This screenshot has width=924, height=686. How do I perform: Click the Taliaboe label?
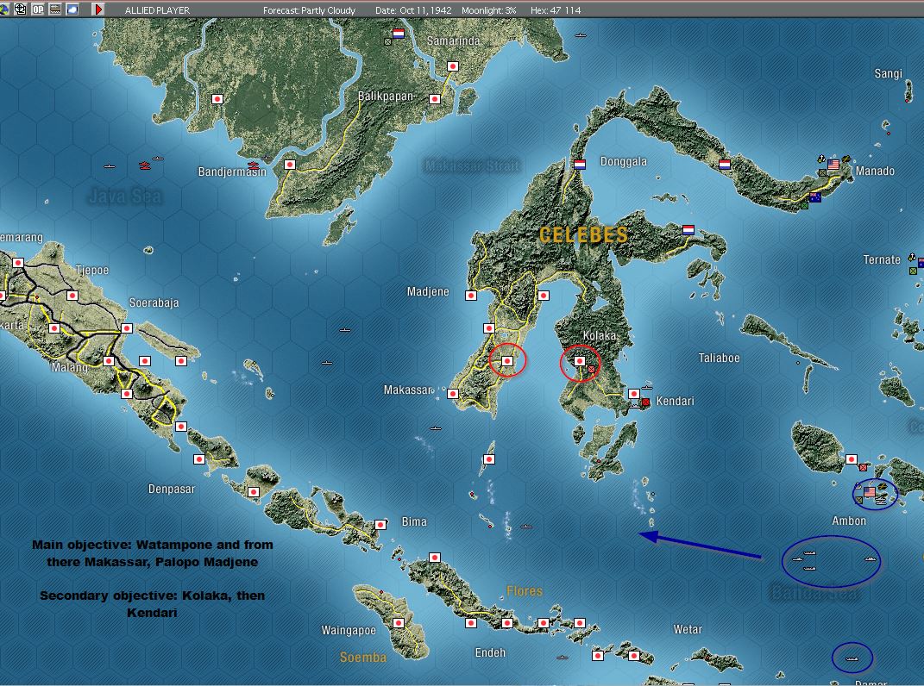click(x=719, y=358)
